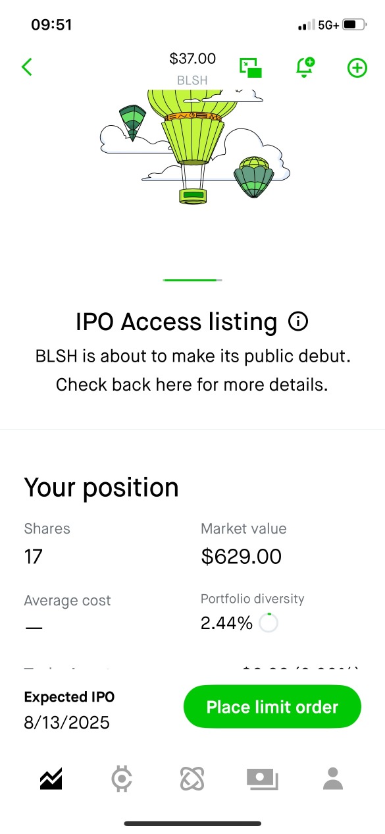The image size is (385, 834).
Task: Tap the portfolio diversity ring indicator
Action: (x=269, y=623)
